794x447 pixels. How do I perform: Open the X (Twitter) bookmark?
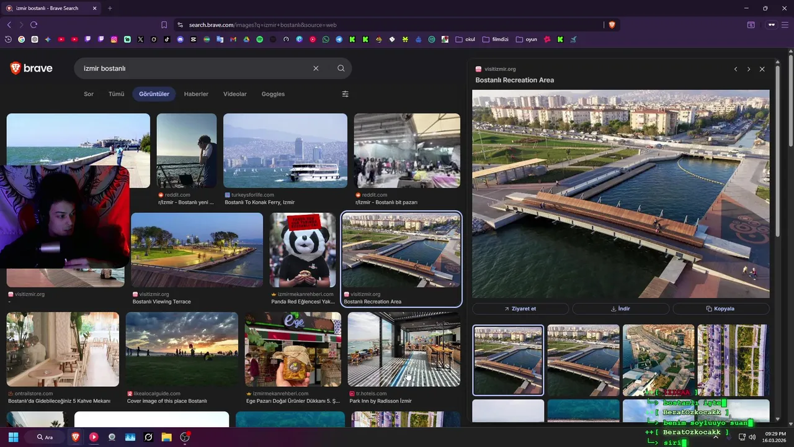(141, 39)
